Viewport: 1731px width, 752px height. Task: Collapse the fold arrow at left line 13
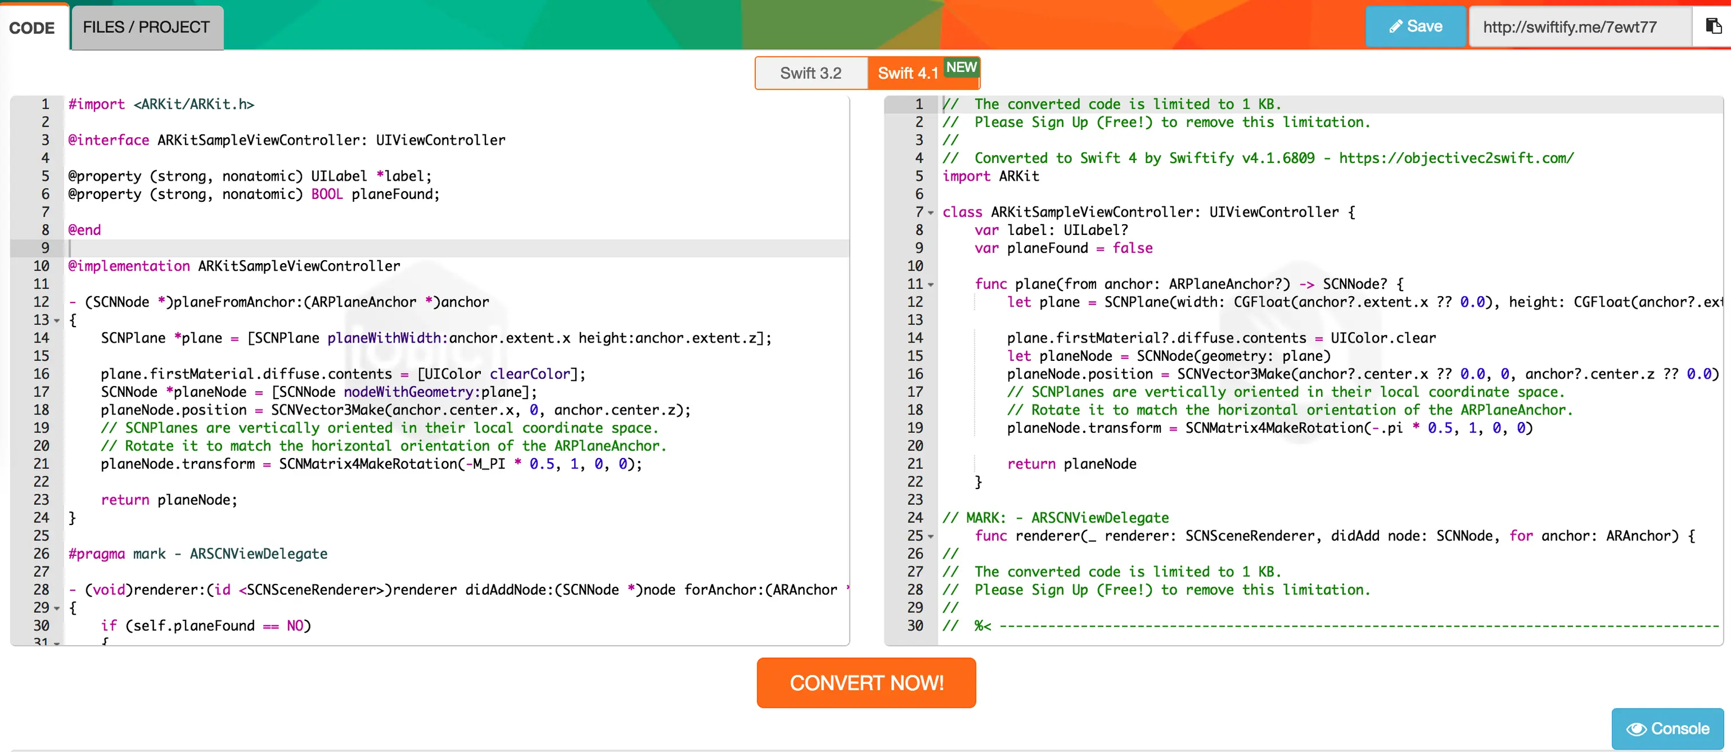(x=57, y=321)
